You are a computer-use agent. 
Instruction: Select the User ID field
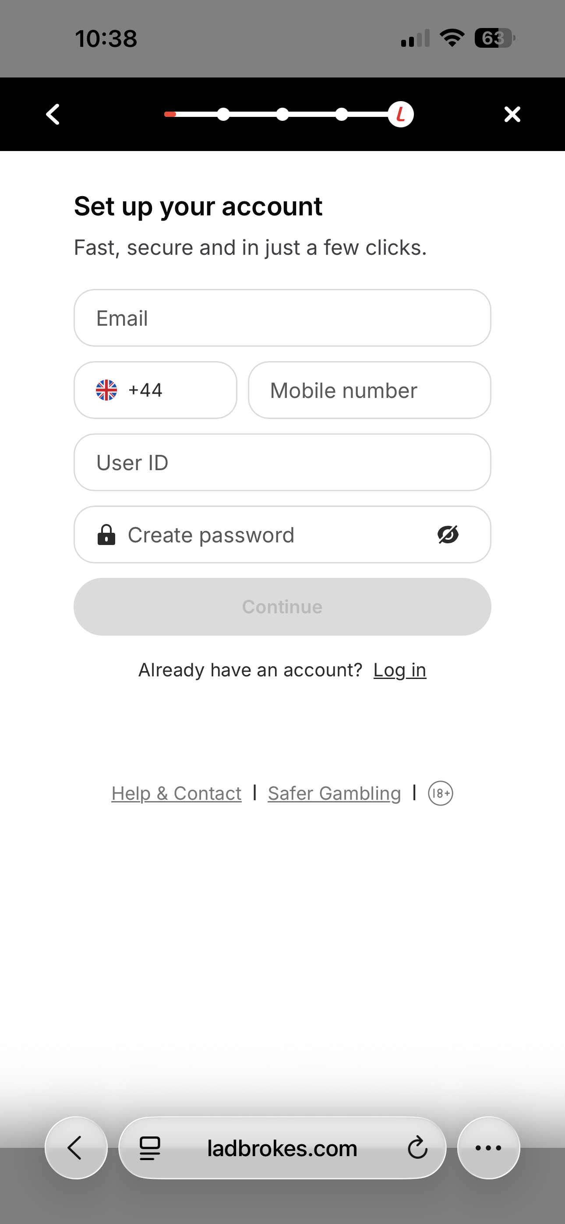tap(282, 462)
